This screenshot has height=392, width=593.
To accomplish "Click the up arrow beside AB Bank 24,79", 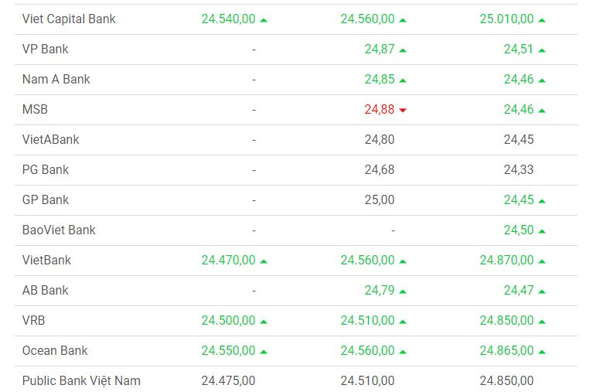I will (403, 291).
